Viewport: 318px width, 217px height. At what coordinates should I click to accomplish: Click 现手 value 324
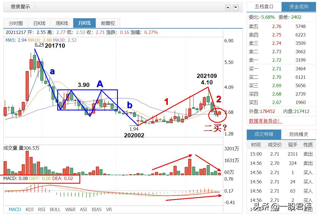(x=293, y=163)
